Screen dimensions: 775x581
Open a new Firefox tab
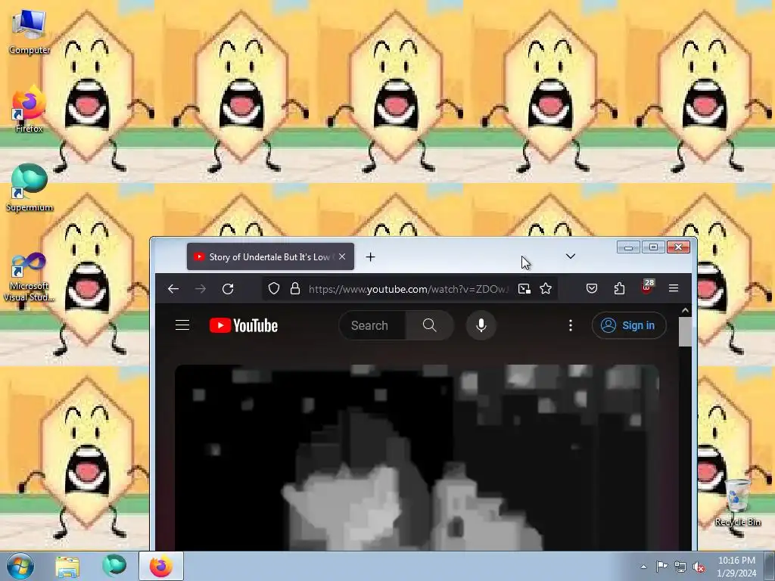(x=370, y=257)
